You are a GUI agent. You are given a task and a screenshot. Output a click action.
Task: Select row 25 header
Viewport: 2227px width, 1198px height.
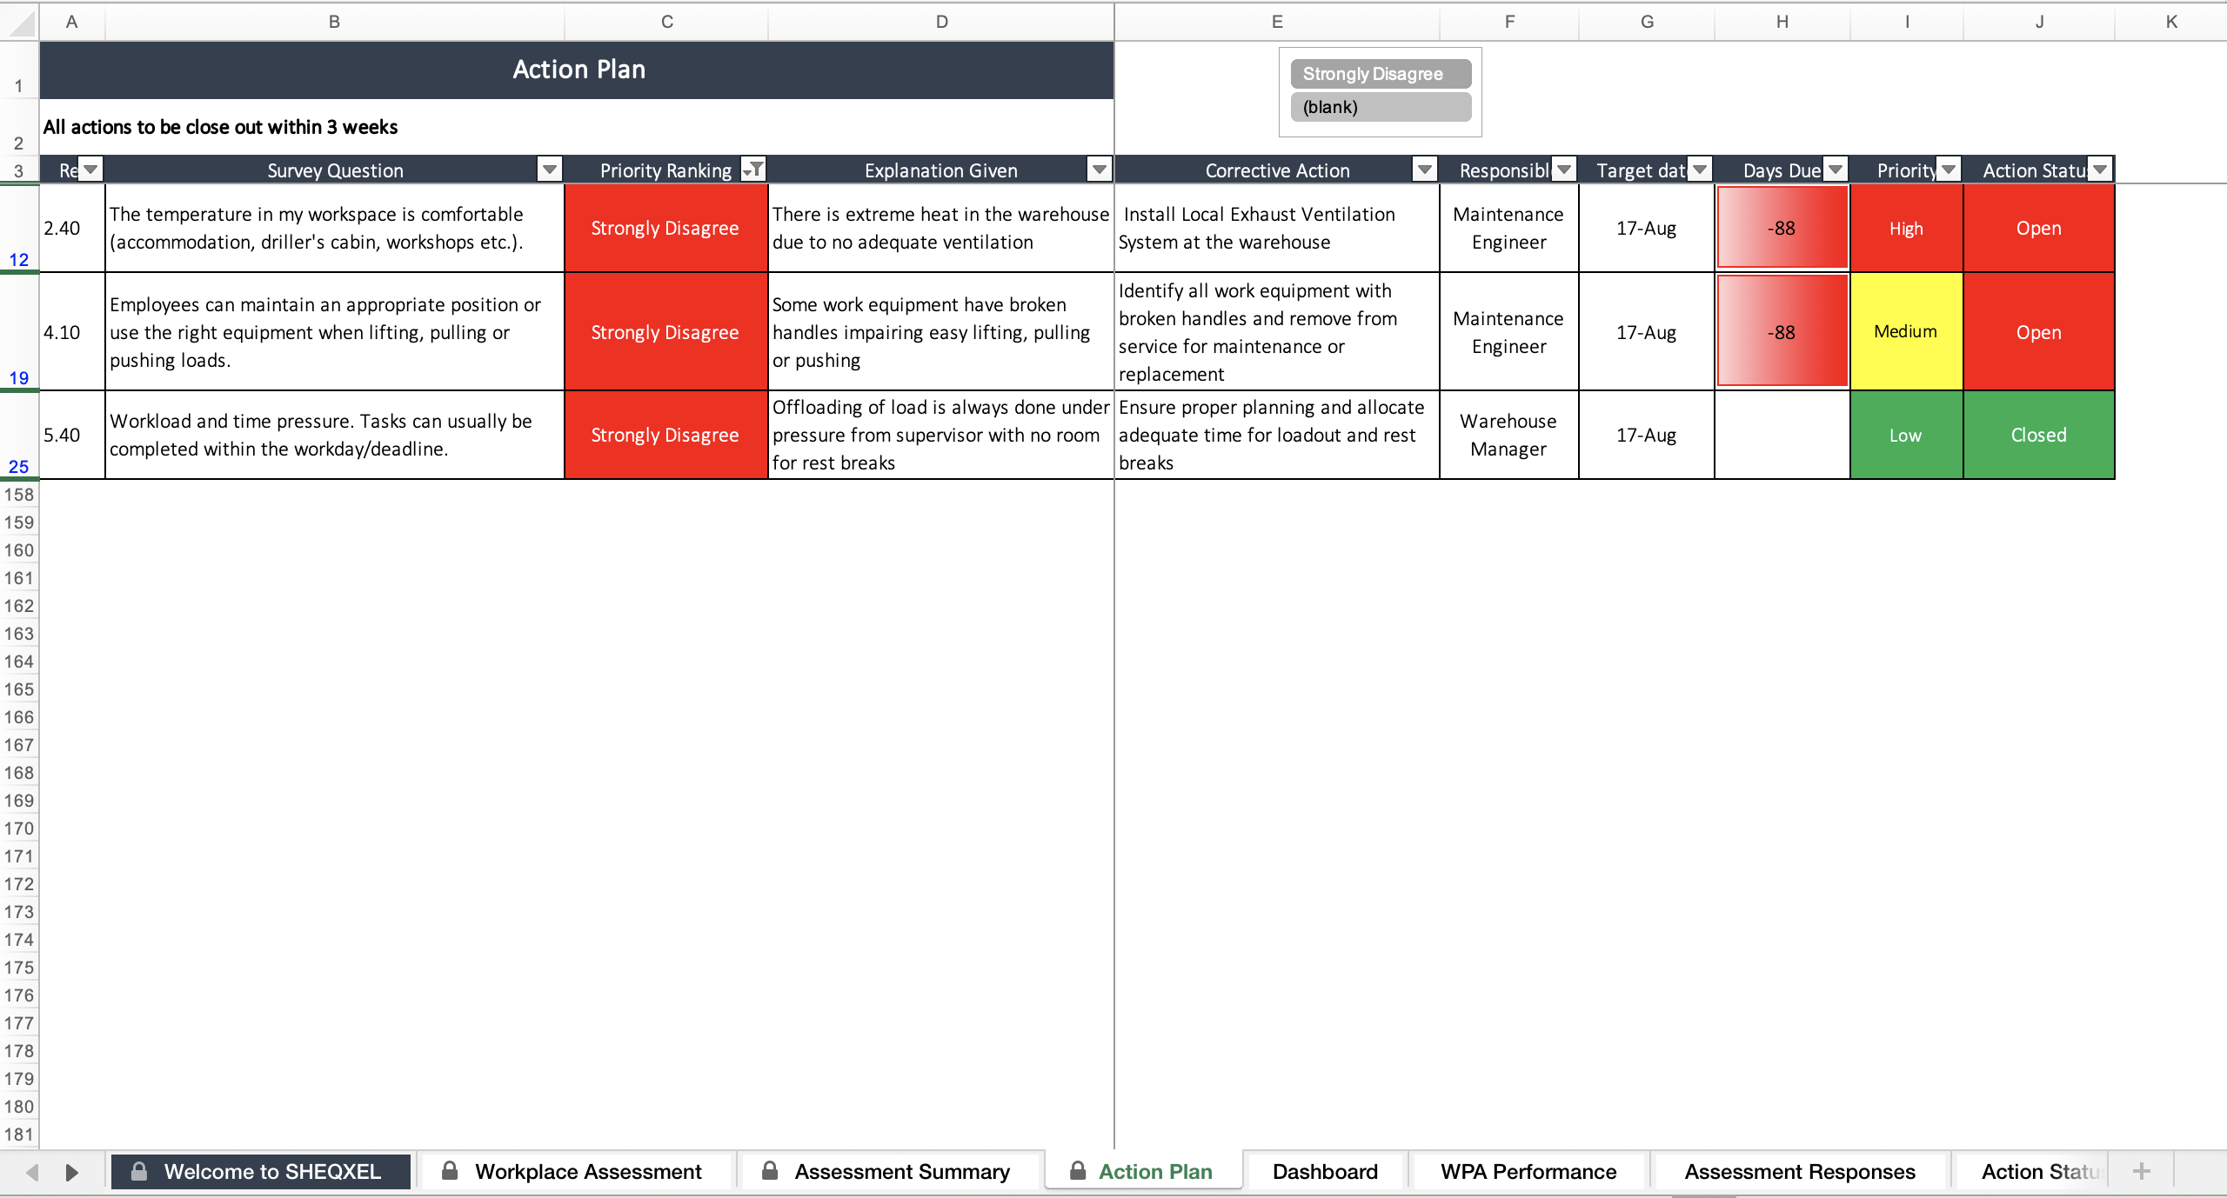[x=19, y=436]
